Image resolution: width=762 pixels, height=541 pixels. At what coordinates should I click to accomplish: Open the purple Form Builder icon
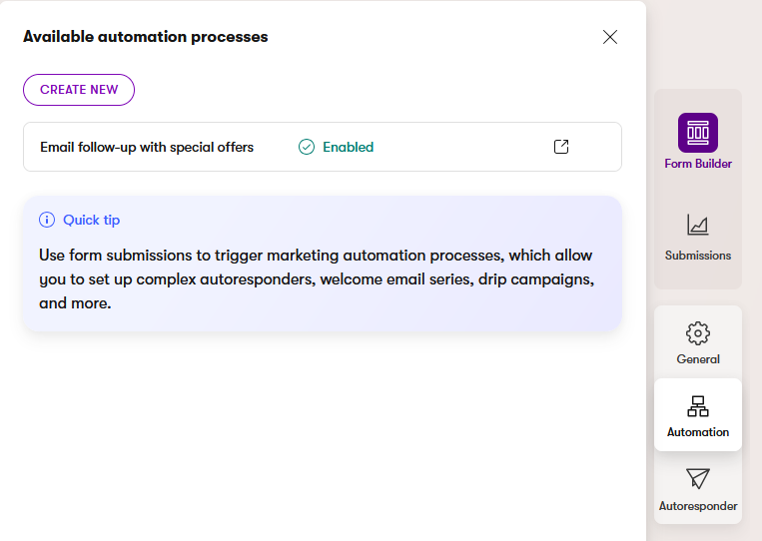[x=698, y=133]
